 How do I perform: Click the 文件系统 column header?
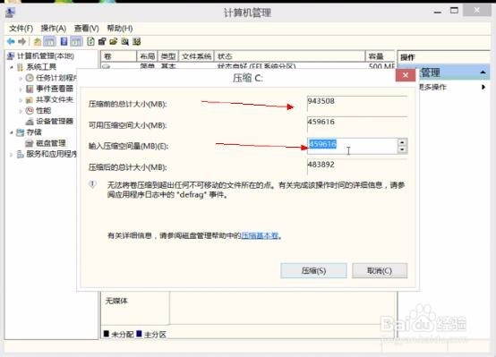tap(196, 56)
